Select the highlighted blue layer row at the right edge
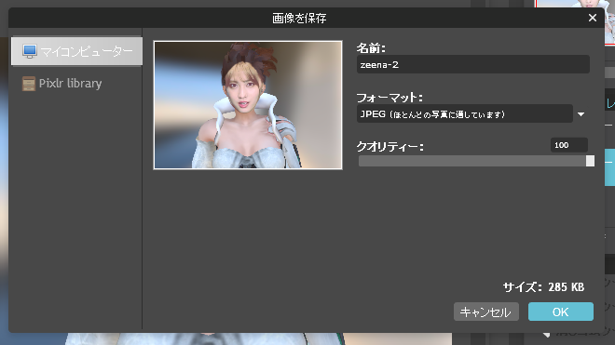This screenshot has height=345, width=615. point(610,167)
